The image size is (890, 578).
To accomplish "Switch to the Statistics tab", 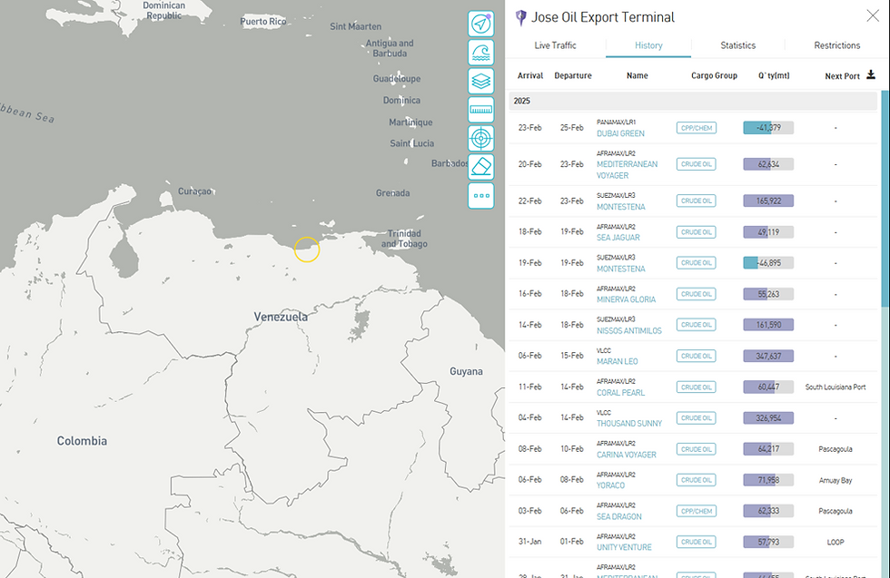I will (x=737, y=44).
